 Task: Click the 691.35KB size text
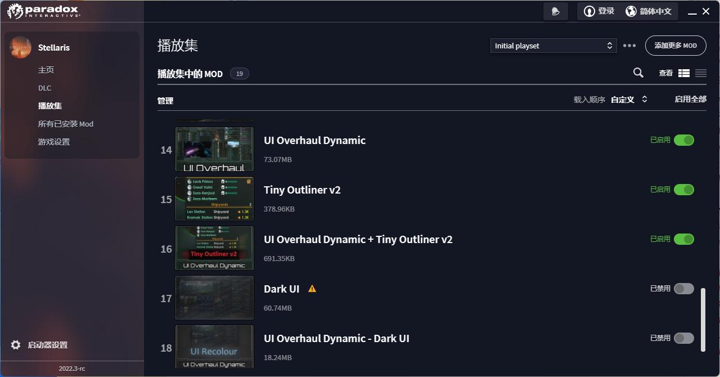280,259
